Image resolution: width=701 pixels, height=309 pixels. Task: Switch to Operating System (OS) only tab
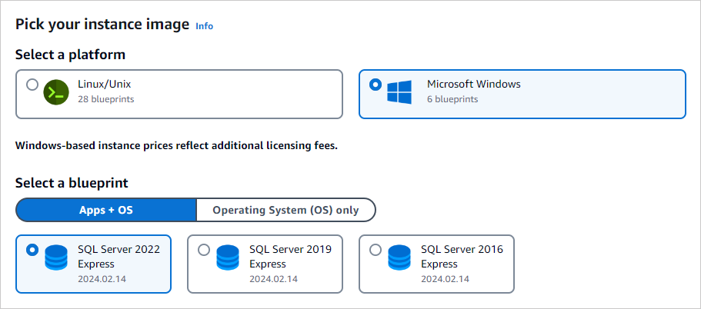[x=285, y=210]
